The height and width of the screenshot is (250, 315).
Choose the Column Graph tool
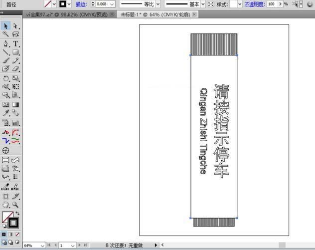coord(15,122)
